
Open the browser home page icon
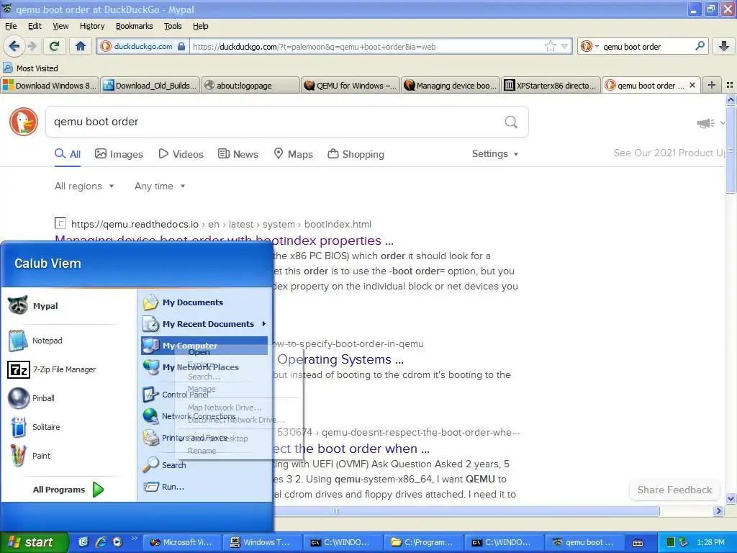(x=81, y=46)
